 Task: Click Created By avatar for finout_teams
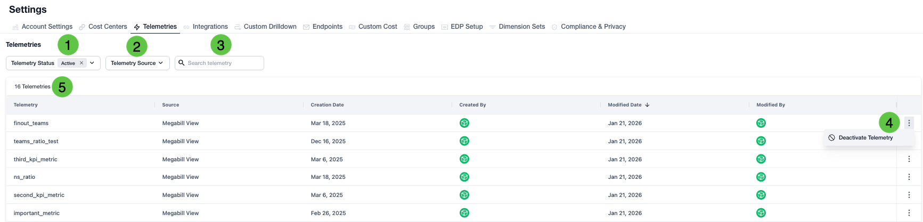pyautogui.click(x=464, y=123)
